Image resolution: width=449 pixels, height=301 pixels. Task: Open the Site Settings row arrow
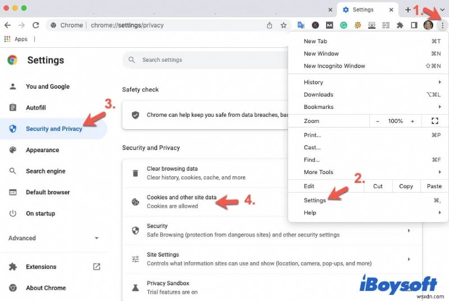[x=409, y=259]
